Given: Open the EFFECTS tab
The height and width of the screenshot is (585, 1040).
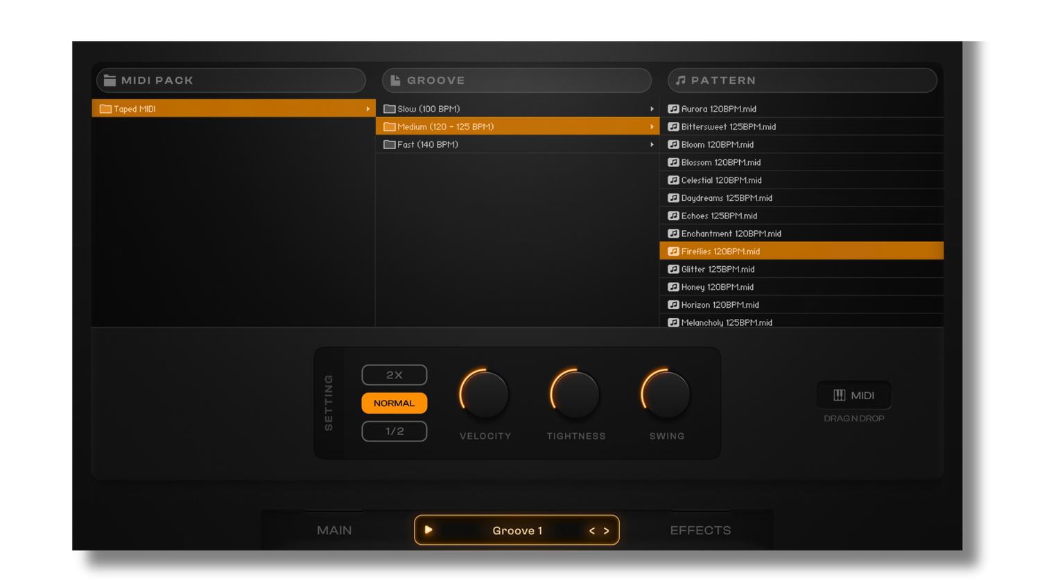Looking at the screenshot, I should click(700, 530).
